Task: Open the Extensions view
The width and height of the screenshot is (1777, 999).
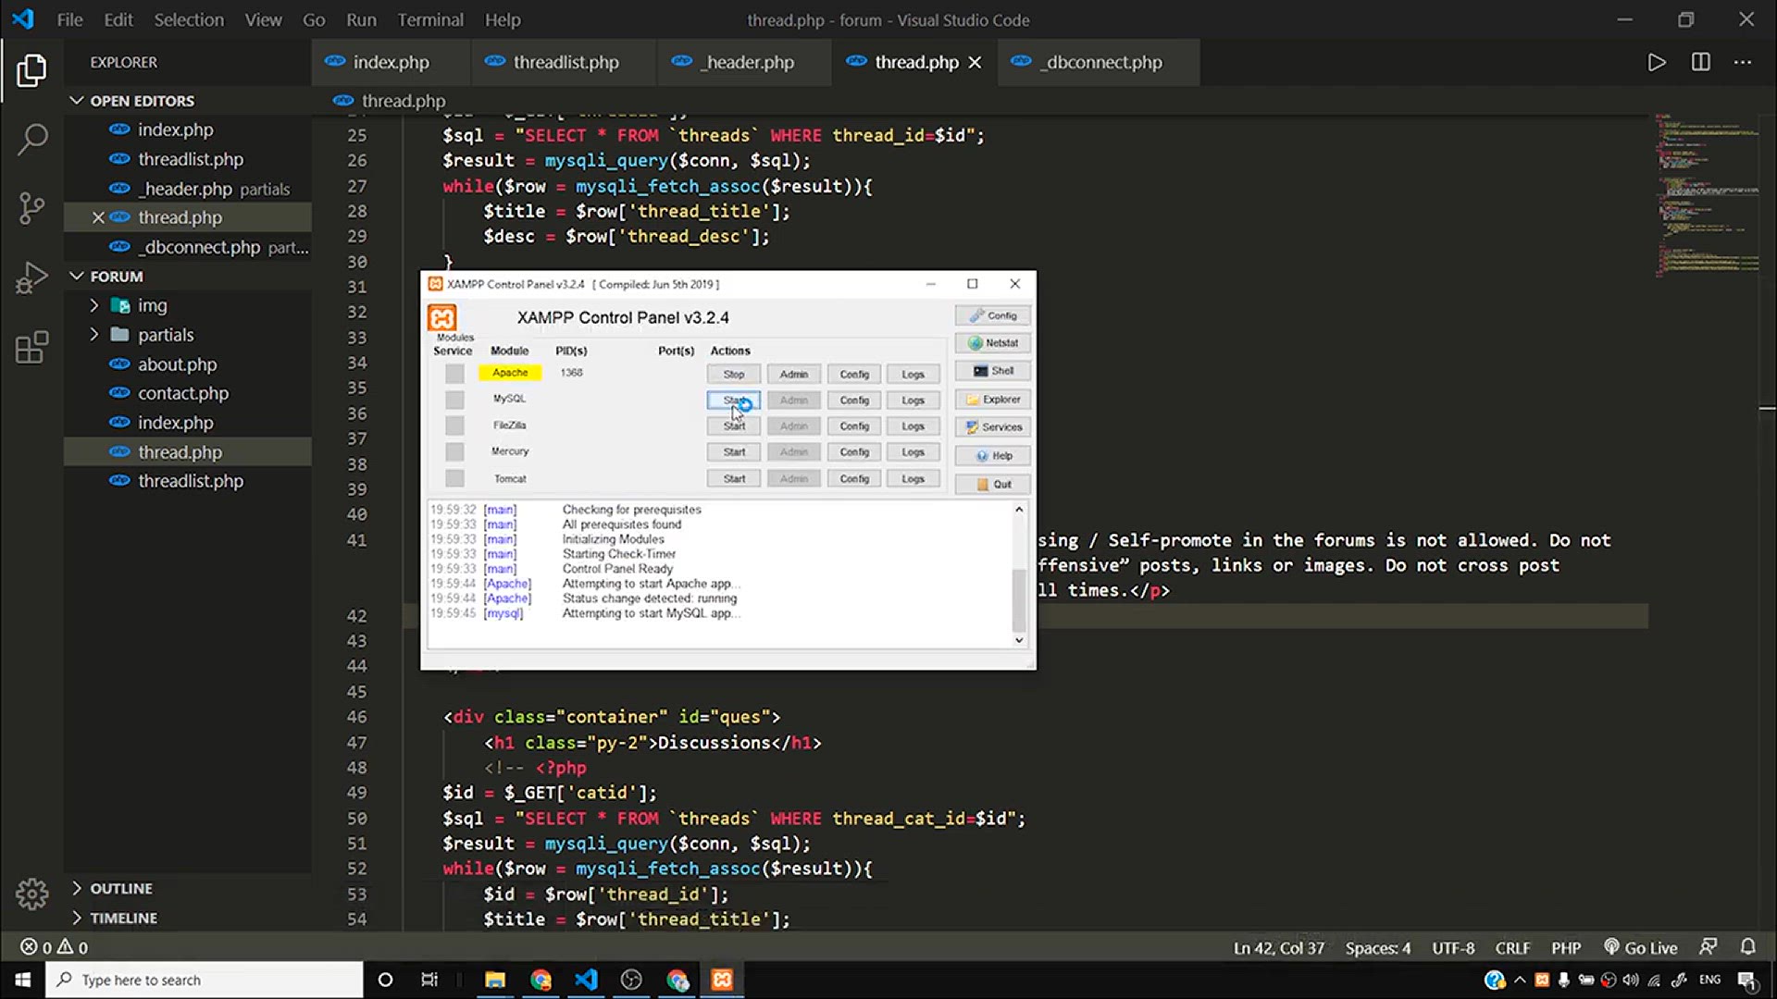Action: (x=31, y=347)
